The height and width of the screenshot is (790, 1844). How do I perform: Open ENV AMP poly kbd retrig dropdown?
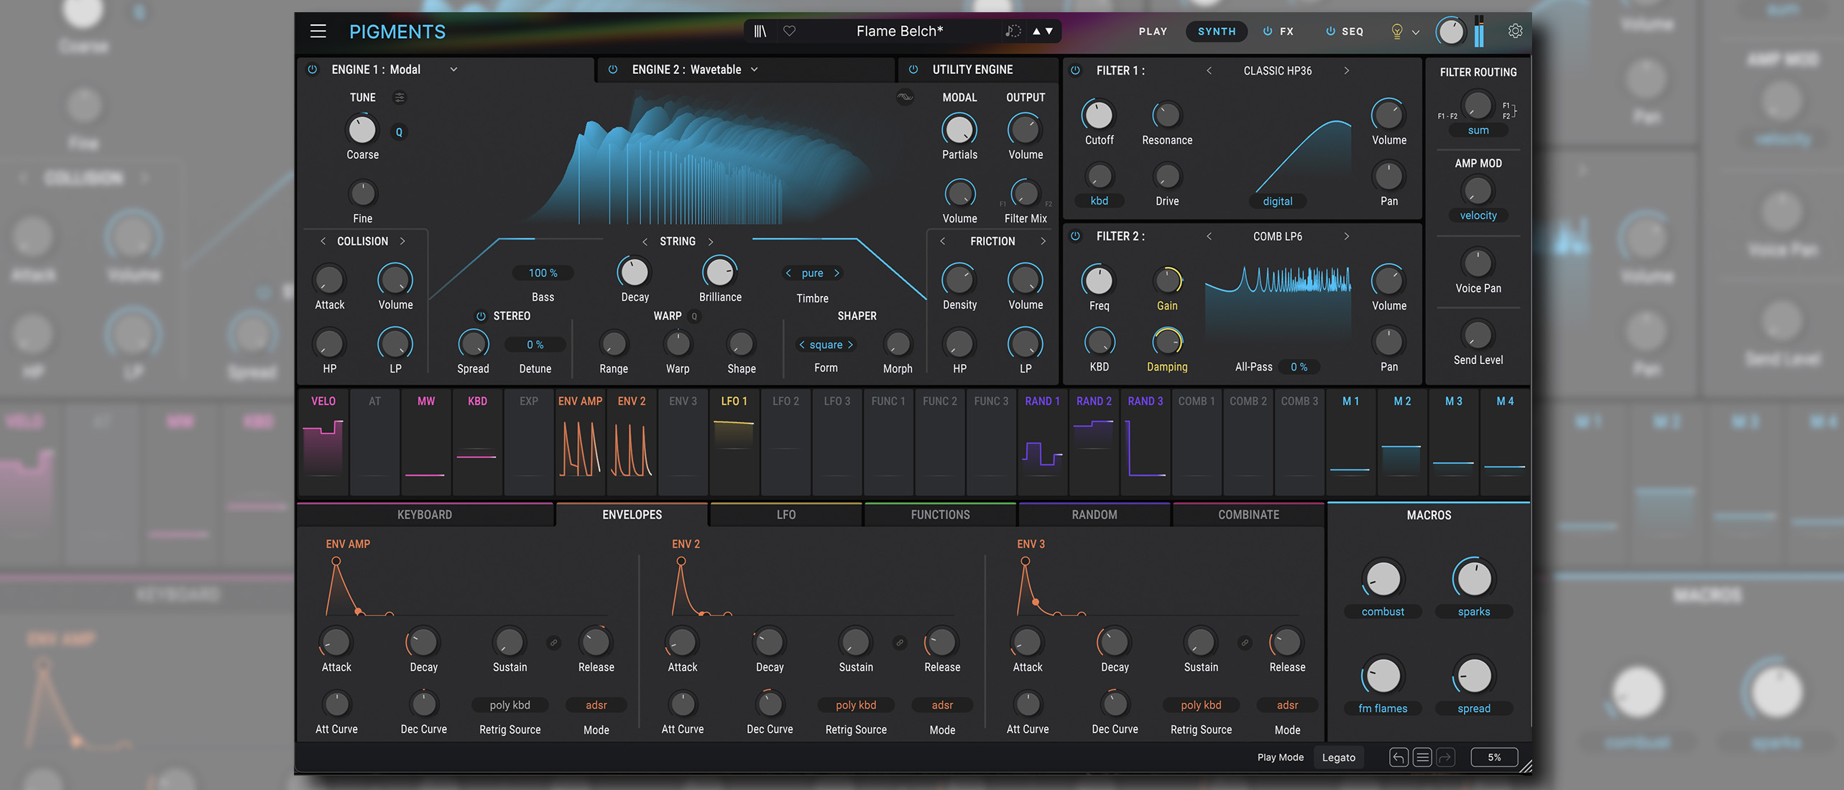tap(510, 705)
